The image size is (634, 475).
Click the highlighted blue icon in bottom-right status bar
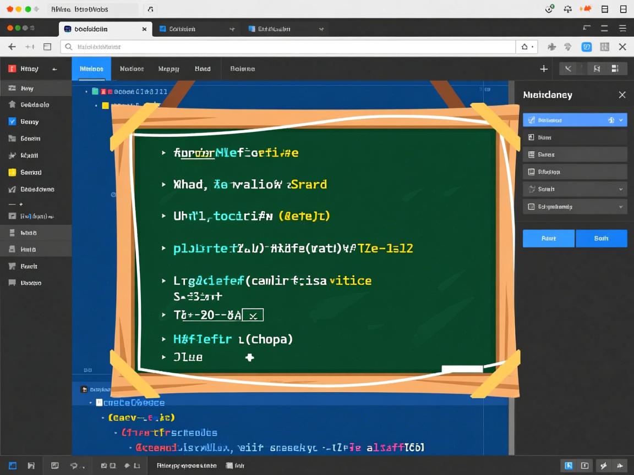tap(569, 466)
